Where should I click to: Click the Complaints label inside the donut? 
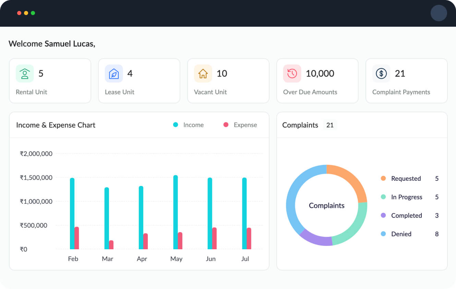coord(326,205)
